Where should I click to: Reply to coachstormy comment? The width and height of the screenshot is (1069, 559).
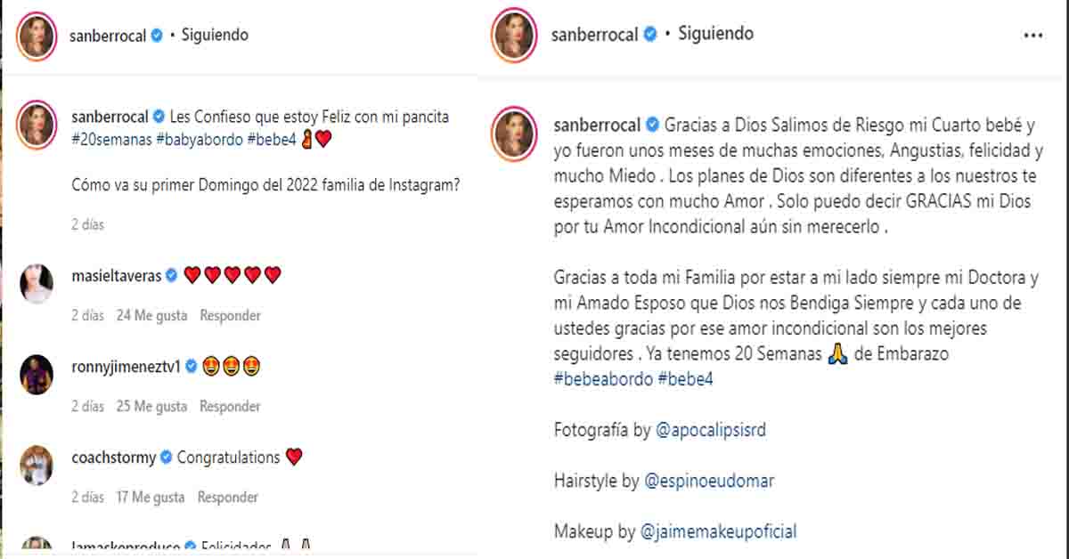[x=227, y=497]
